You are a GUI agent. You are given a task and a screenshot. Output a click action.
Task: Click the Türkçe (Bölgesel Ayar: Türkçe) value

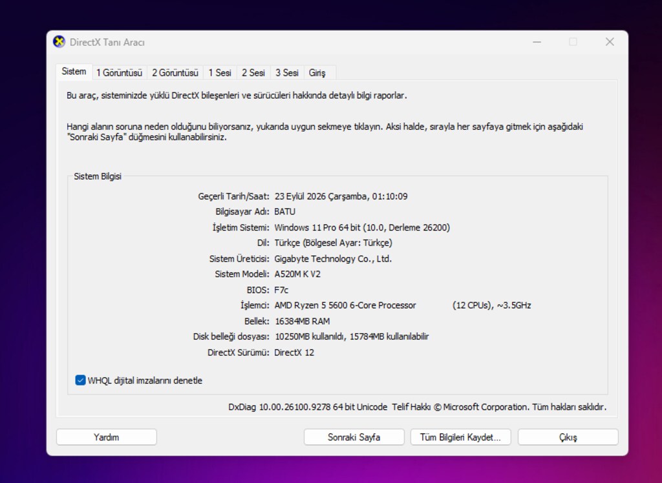pos(333,243)
